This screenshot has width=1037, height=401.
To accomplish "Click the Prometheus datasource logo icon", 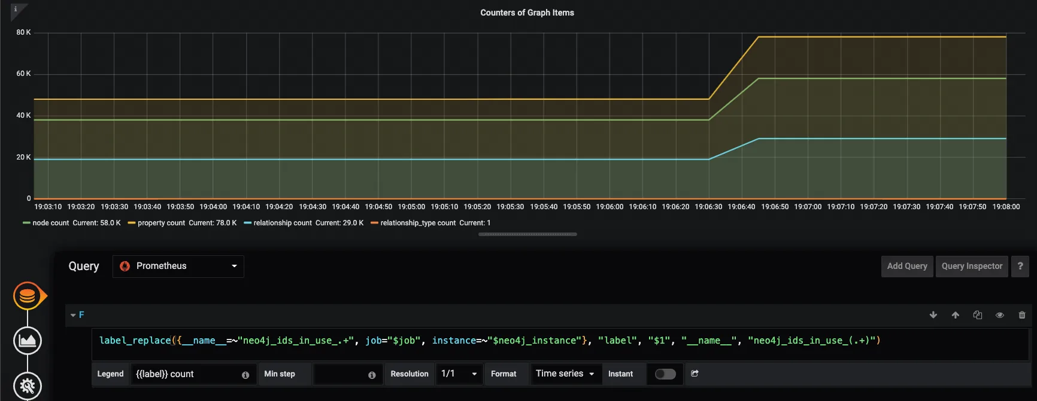I will click(125, 266).
